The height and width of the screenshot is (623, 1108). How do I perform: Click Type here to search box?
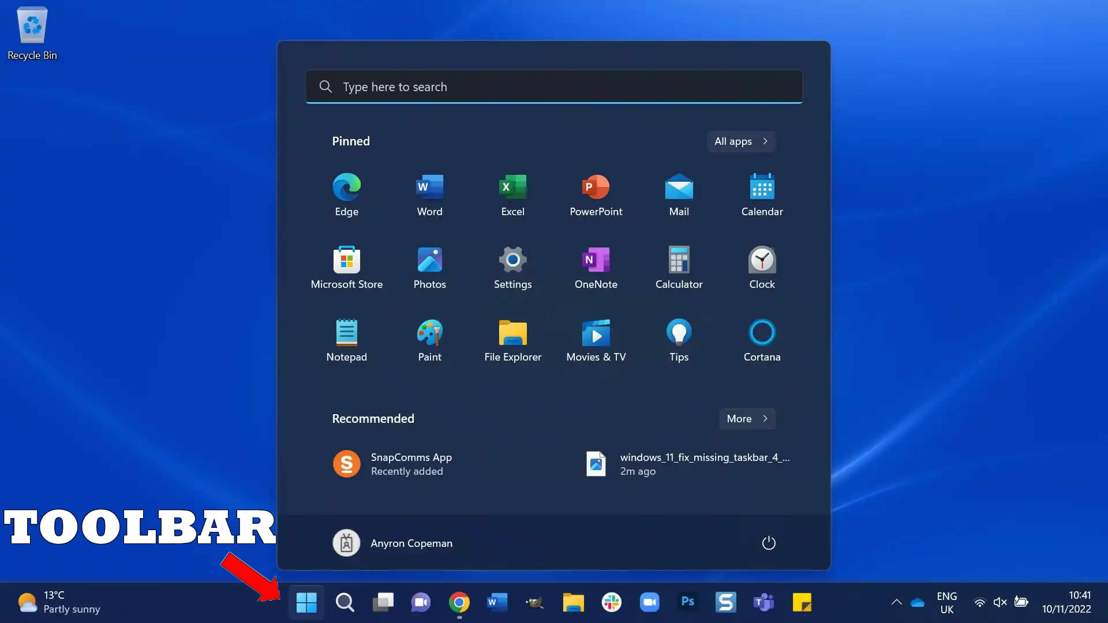[554, 87]
